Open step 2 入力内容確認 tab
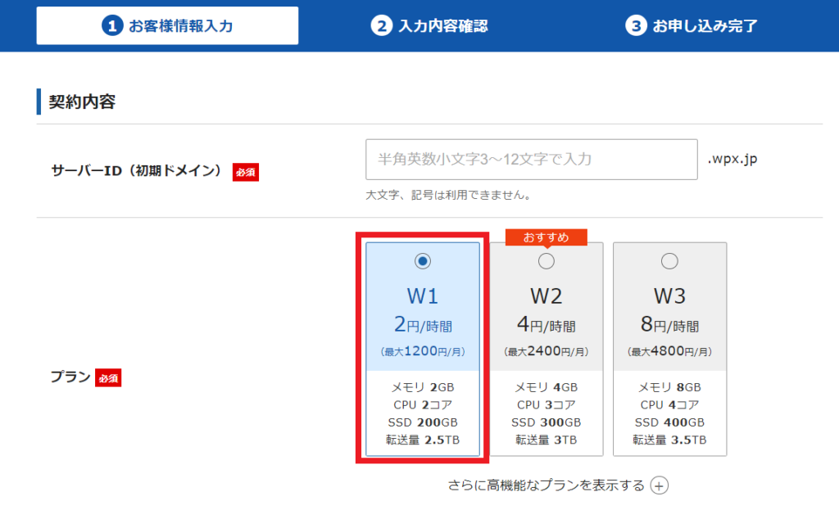 click(429, 25)
